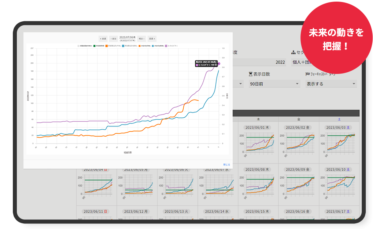Go to previous day with 前日 button
This screenshot has height=229, width=373.
pyautogui.click(x=114, y=39)
